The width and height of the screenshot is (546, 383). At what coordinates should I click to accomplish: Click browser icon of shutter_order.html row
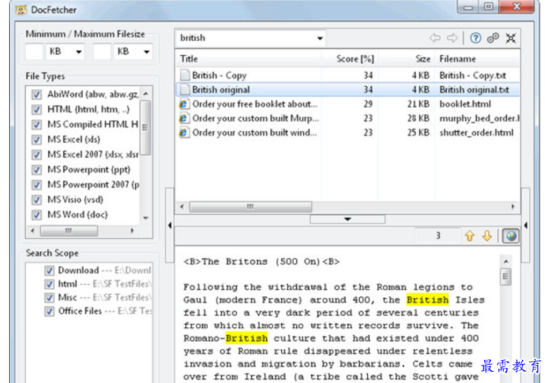[184, 132]
